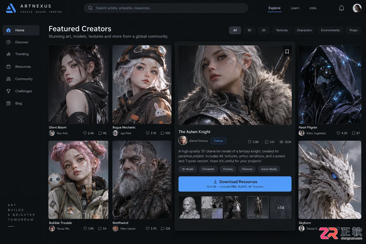This screenshot has height=244, width=366.
Task: Go to Home in sidebar
Action: coord(21,30)
